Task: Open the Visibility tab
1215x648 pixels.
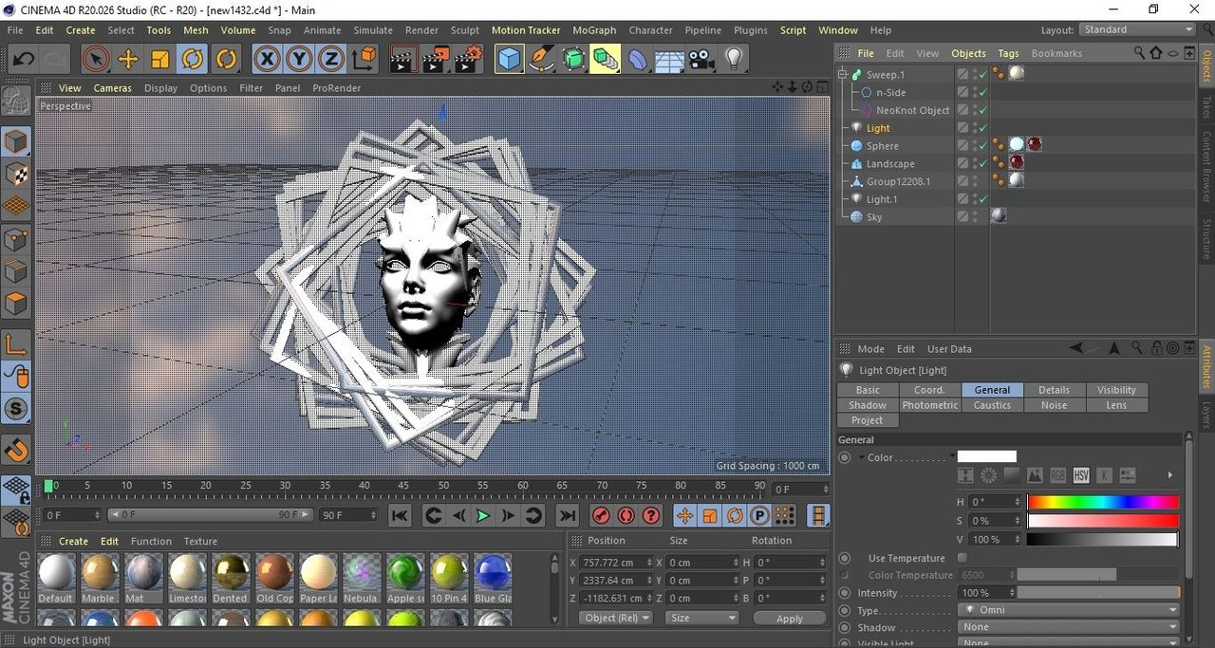Action: (1116, 390)
